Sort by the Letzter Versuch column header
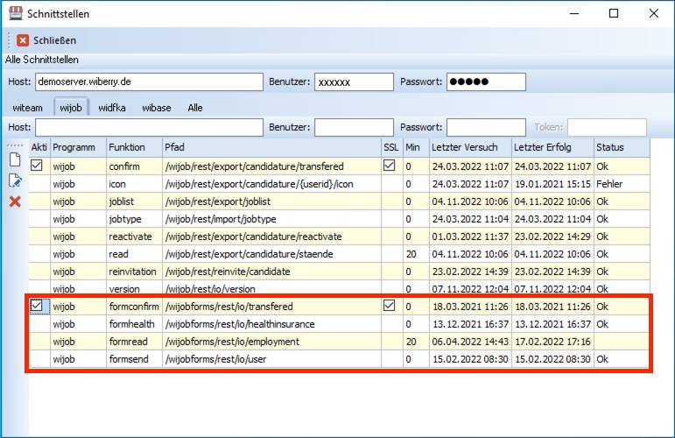 [468, 147]
